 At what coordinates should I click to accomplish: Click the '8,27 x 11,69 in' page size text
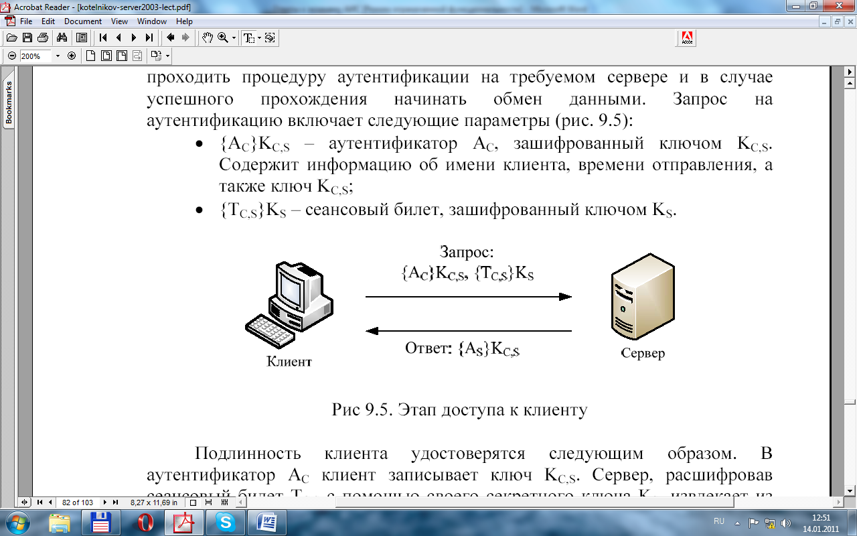coord(153,502)
